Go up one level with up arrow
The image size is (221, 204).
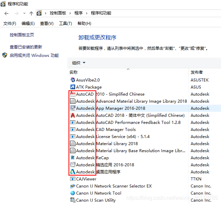click(31, 13)
